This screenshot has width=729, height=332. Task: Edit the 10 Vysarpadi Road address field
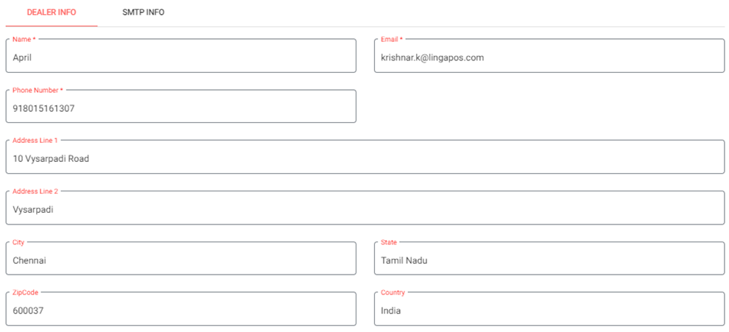pyautogui.click(x=364, y=158)
